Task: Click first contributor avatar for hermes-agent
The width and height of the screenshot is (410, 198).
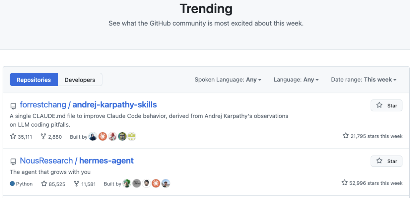Action: click(x=127, y=184)
